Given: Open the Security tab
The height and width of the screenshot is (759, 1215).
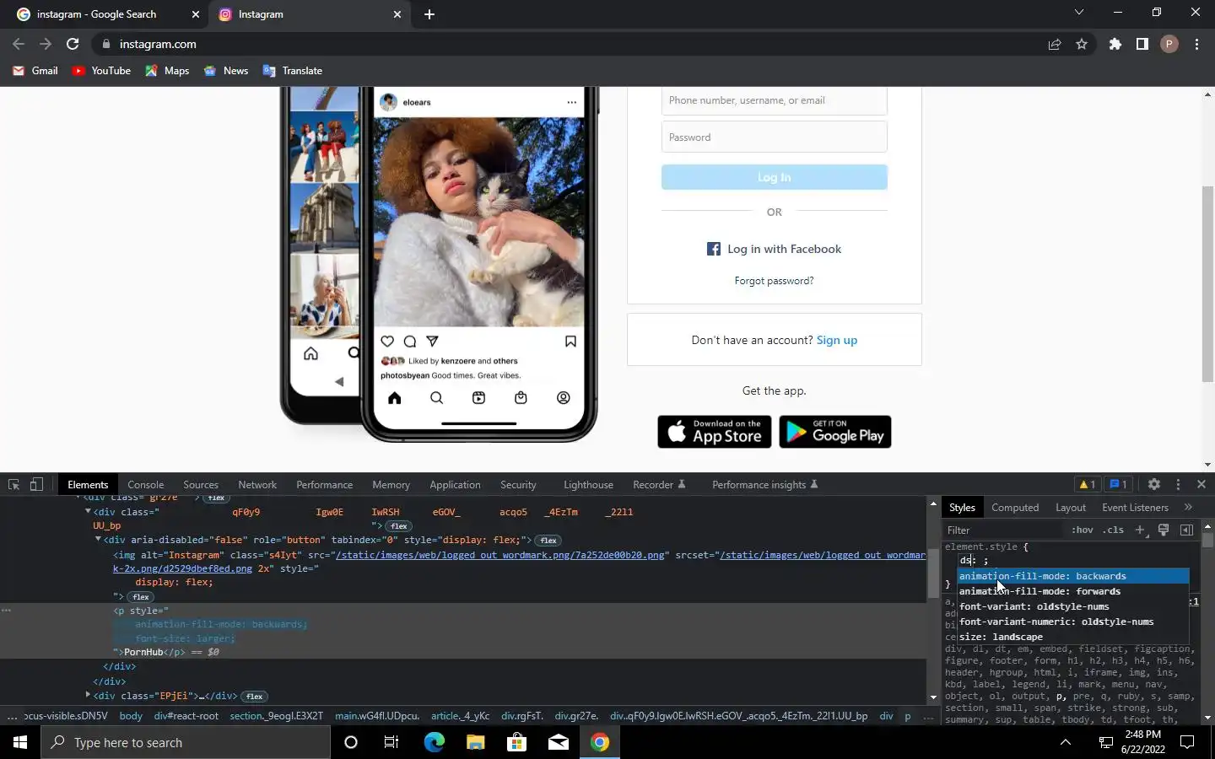Looking at the screenshot, I should [518, 484].
